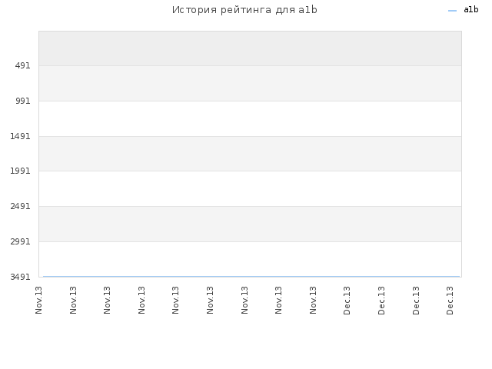Image resolution: width=492 pixels, height=369 pixels.
Task: Click the blue a1b rating line in the plot
Action: 251,277
